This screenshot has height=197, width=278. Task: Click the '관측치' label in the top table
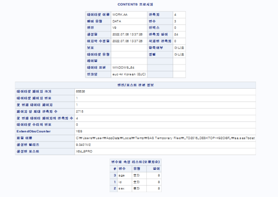point(154,15)
